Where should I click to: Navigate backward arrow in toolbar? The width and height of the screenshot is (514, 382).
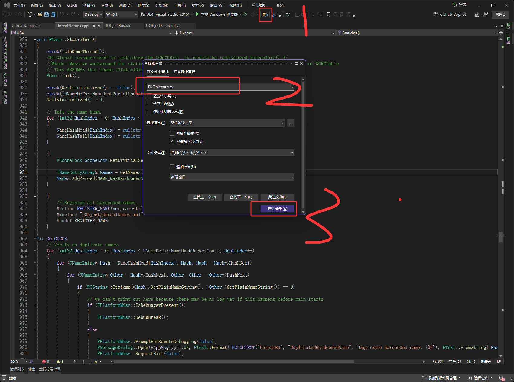pyautogui.click(x=10, y=14)
